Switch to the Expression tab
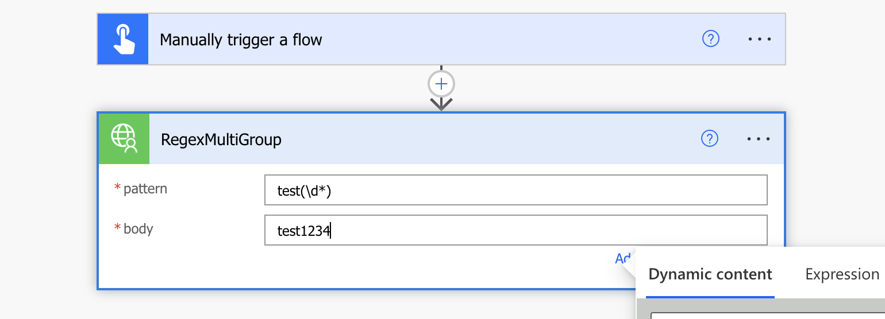The height and width of the screenshot is (319, 885). coord(842,274)
